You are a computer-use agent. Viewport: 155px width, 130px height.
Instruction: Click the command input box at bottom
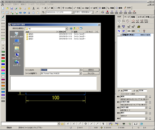[29, 124]
